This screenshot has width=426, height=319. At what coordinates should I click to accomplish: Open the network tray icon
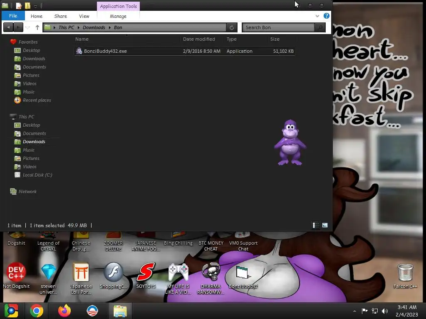pyautogui.click(x=375, y=311)
